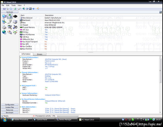Open System Summary computer icon in sidebar

tap(4, 16)
